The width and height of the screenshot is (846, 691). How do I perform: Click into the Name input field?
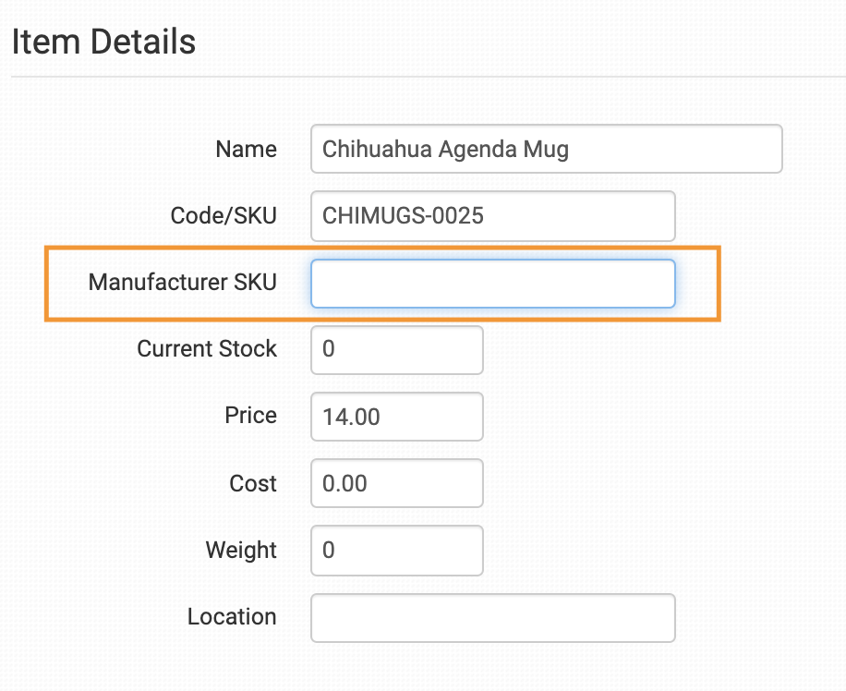pos(547,150)
